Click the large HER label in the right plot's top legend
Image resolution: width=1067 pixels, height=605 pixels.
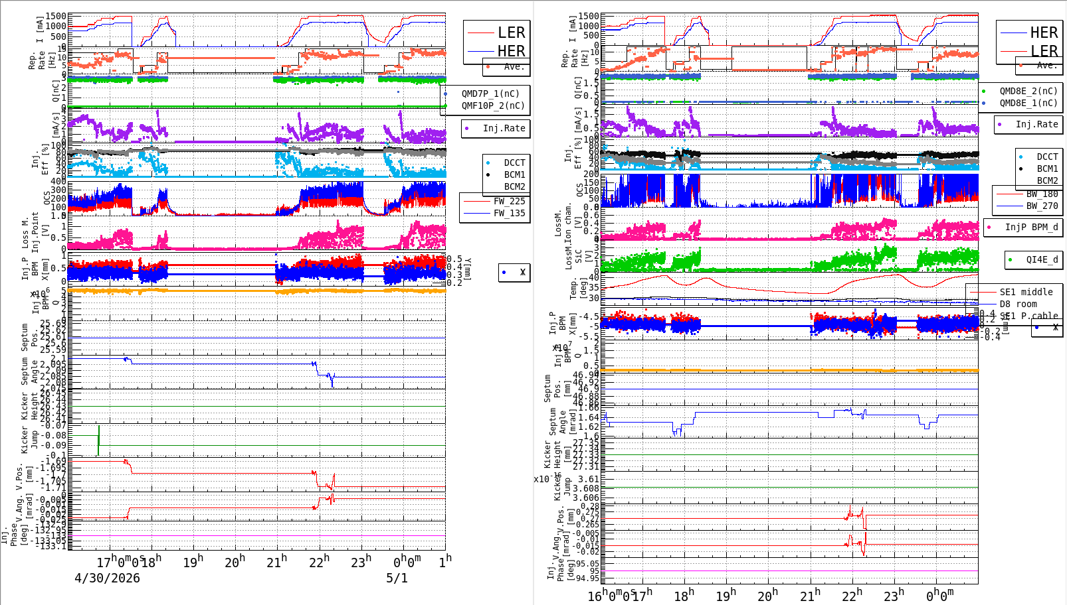pos(1044,33)
